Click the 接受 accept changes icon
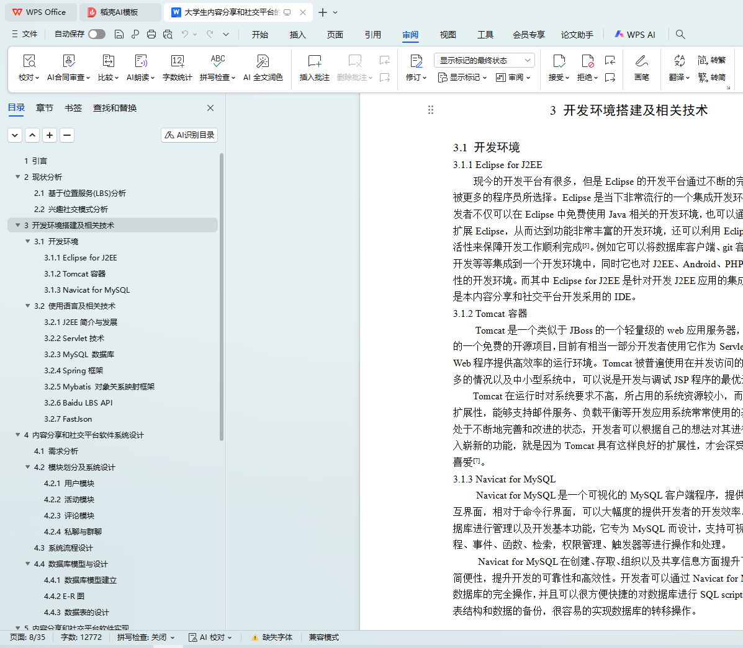The image size is (743, 648). 558,61
